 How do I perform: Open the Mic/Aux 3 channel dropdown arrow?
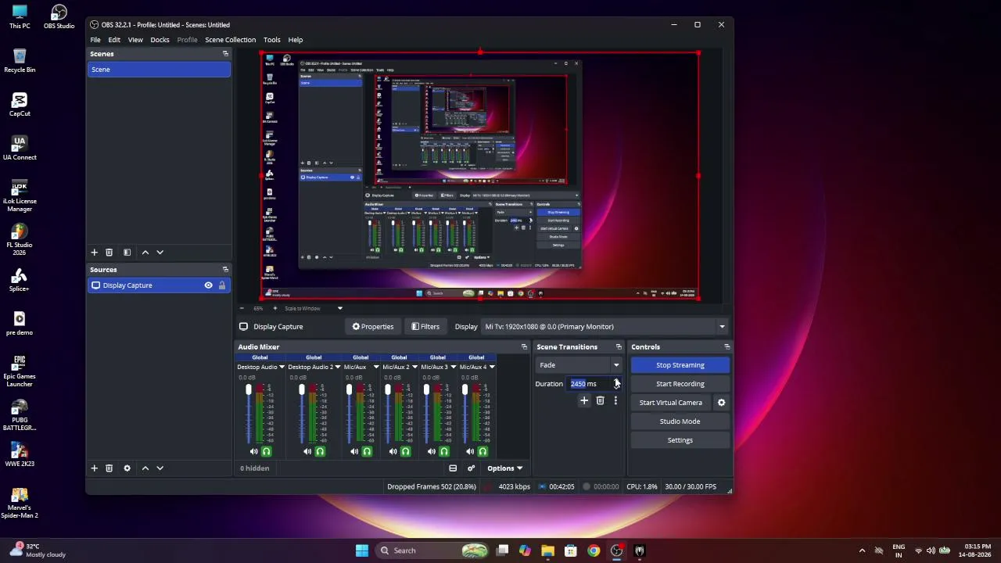[x=453, y=367]
